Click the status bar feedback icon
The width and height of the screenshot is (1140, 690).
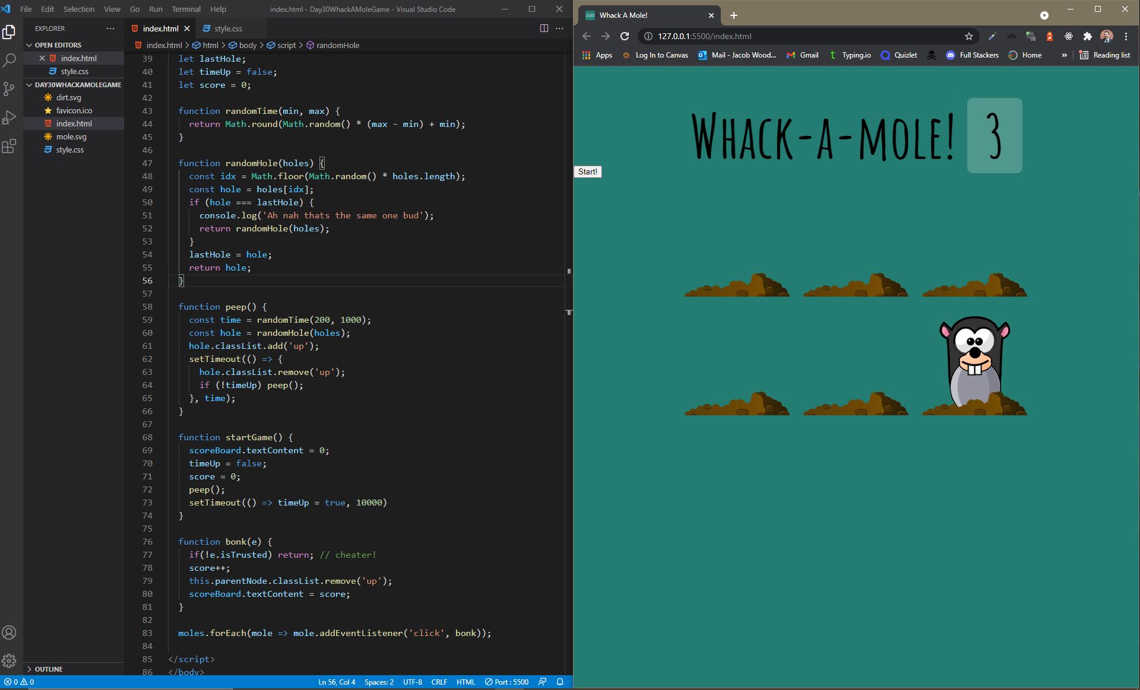(x=542, y=682)
